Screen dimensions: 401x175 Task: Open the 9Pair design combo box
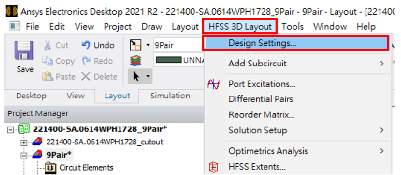[x=179, y=46]
